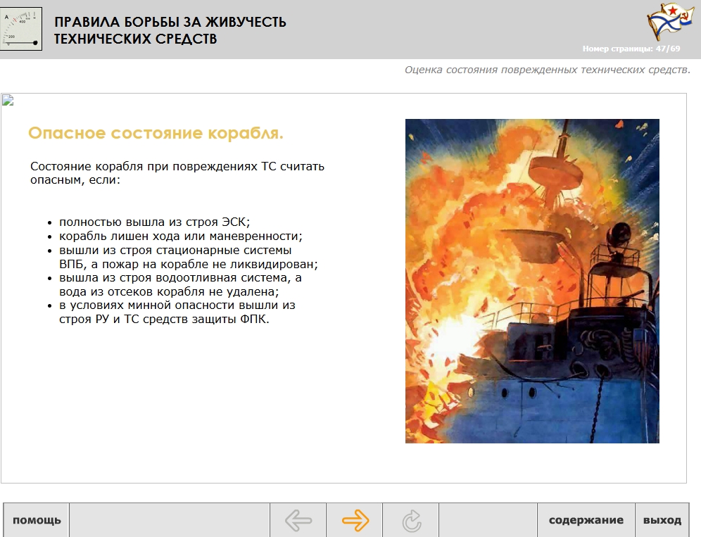Select bullet 'корабль лишен хода или маневренности'

181,236
